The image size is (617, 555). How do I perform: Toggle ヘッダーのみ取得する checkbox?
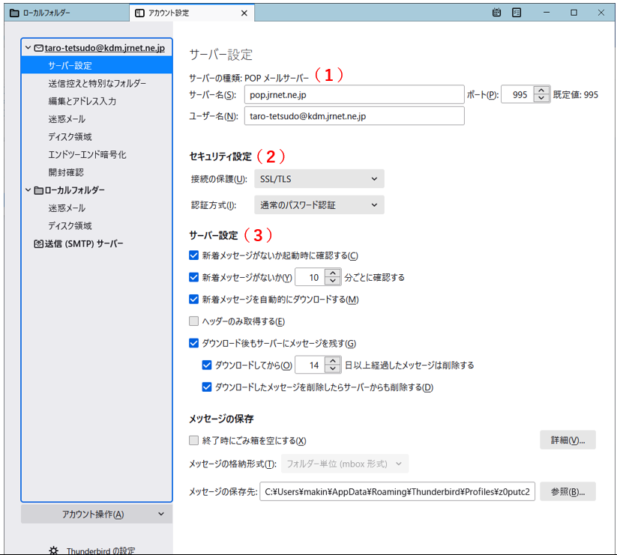coord(194,321)
